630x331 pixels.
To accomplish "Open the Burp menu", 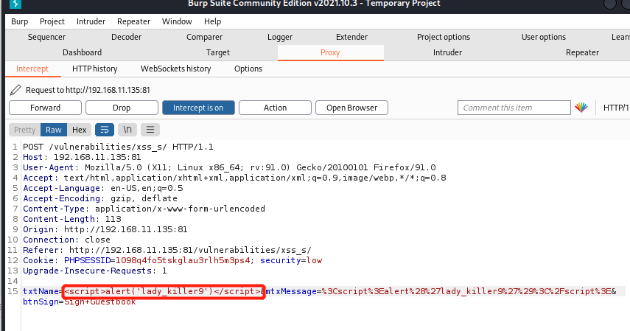I will (19, 21).
